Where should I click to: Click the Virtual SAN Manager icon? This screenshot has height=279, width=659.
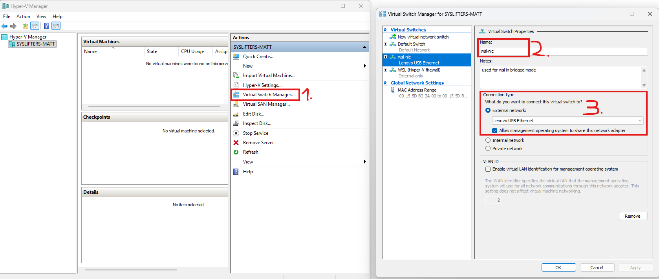coord(236,104)
